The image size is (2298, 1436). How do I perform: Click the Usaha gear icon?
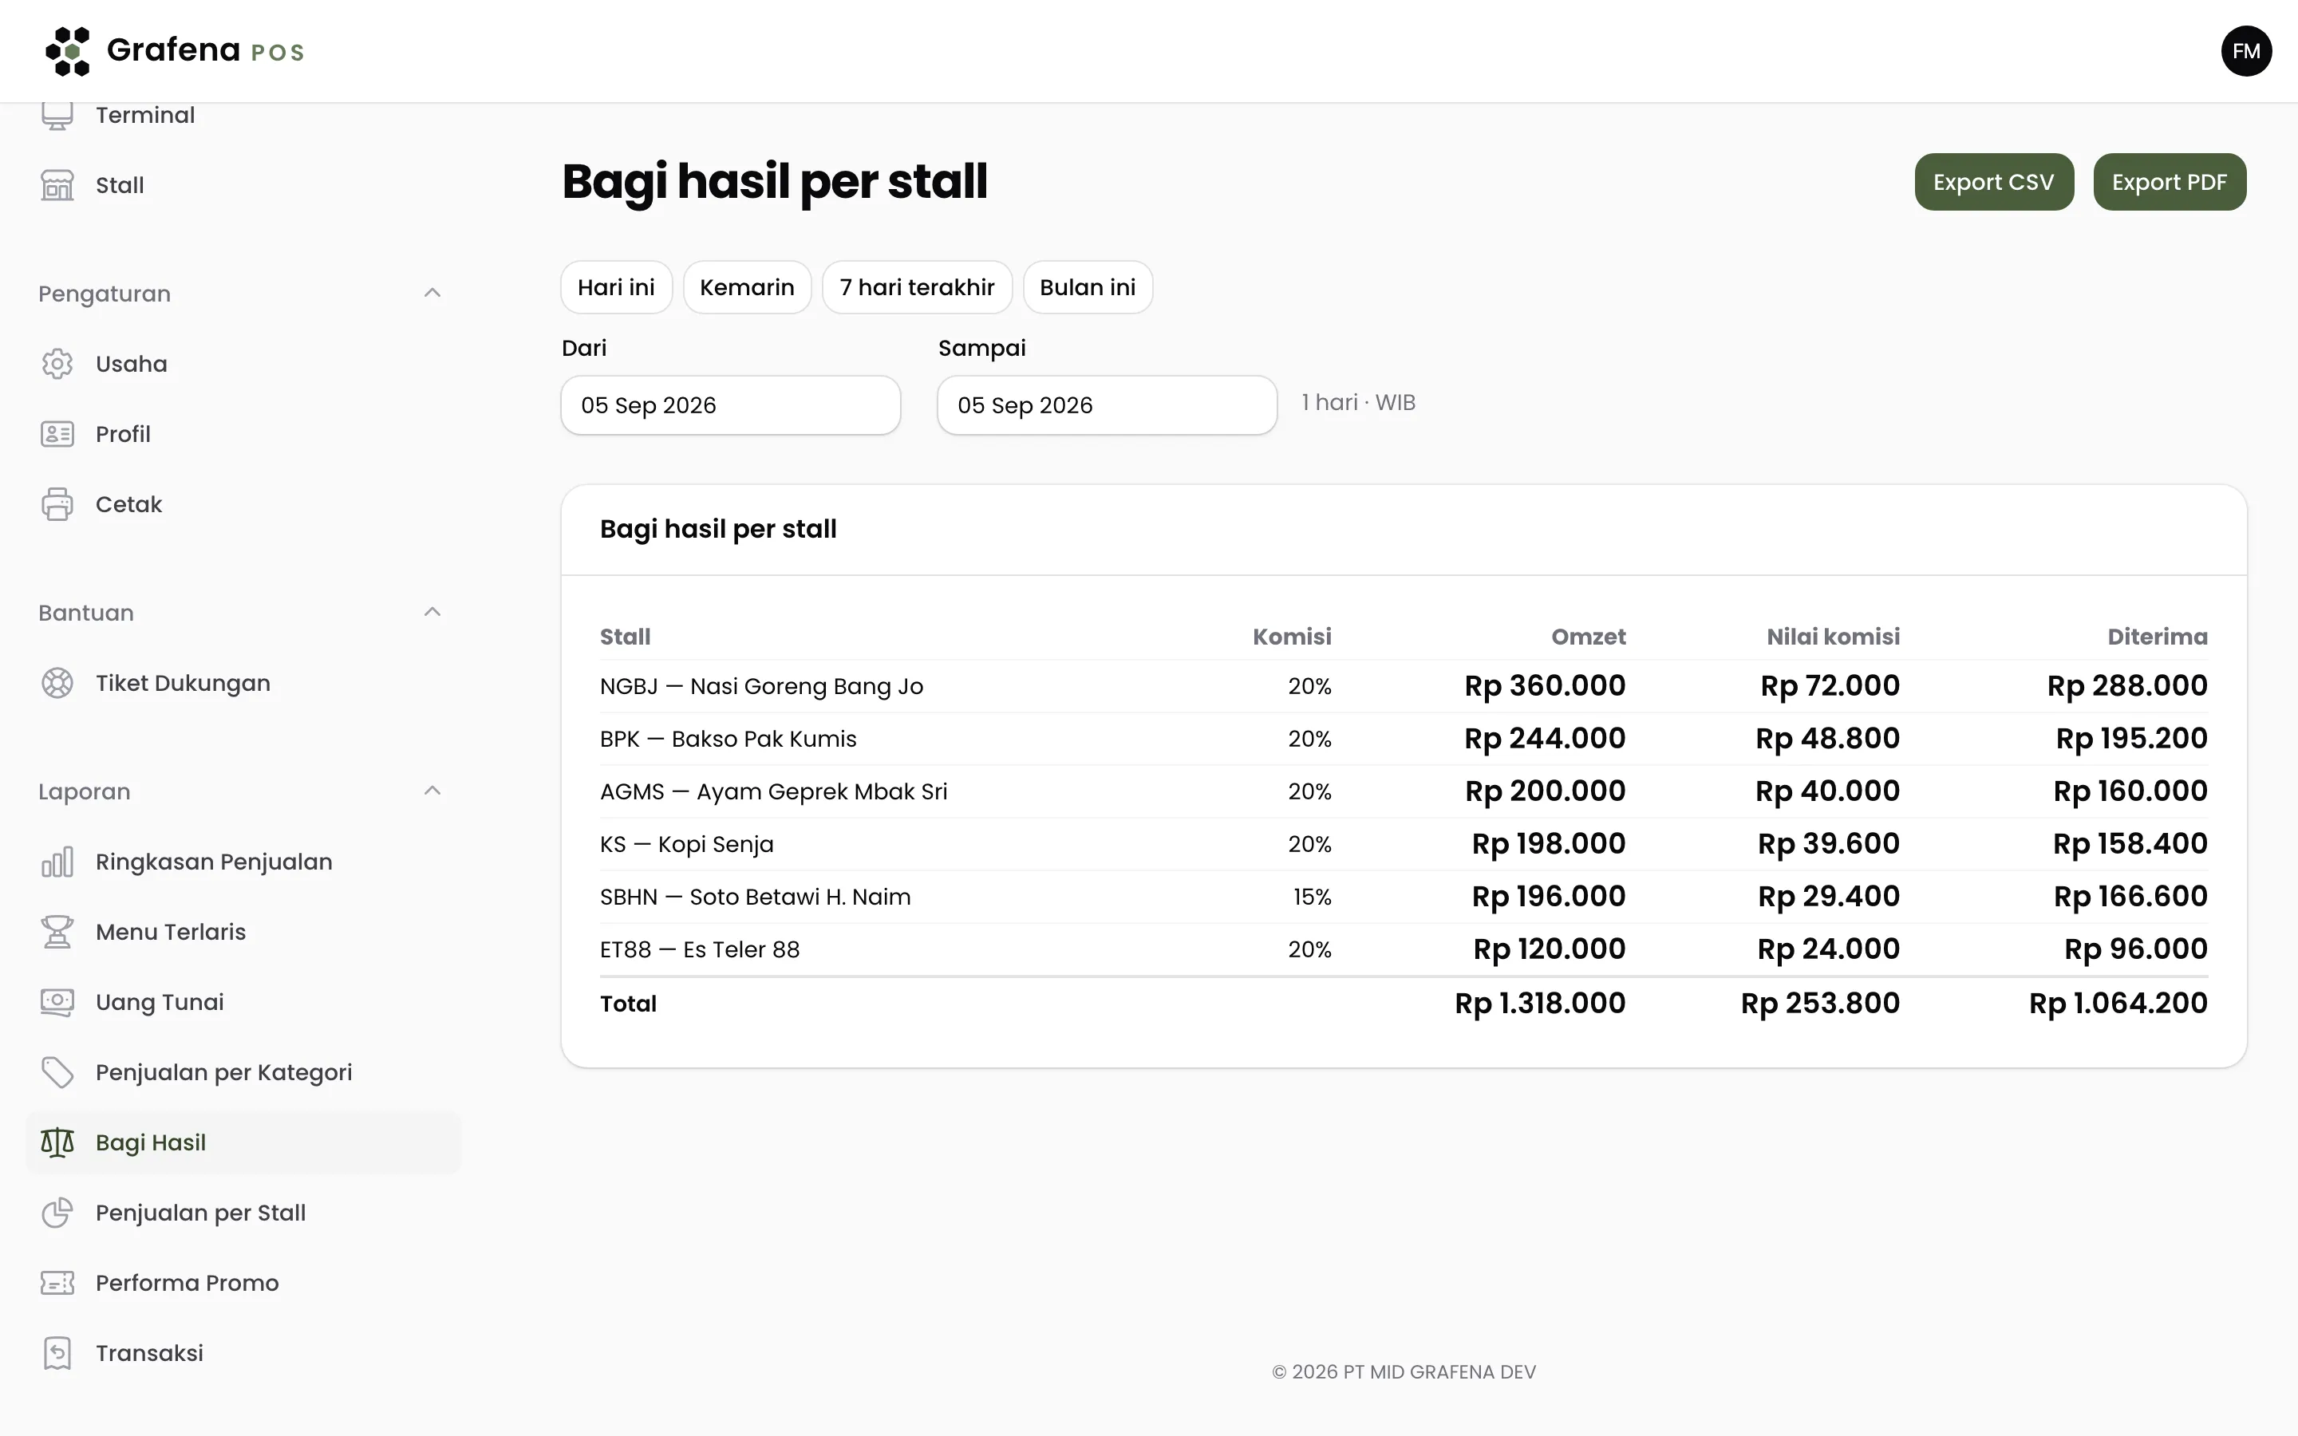tap(57, 364)
